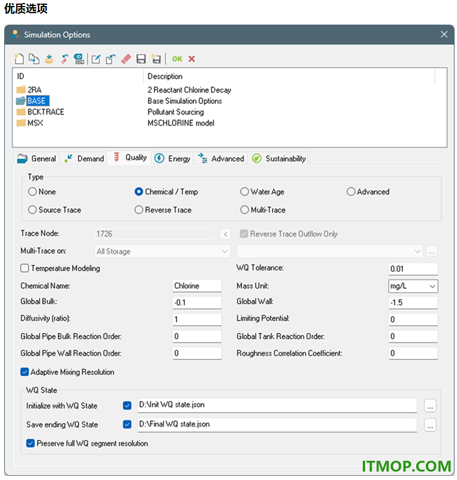
Task: Uncheck Initialize with WQ State checkbox
Action: click(127, 406)
